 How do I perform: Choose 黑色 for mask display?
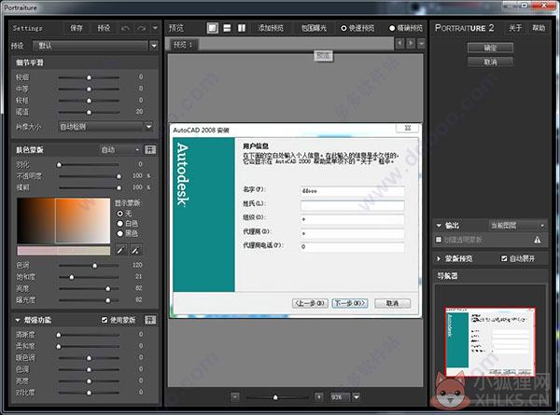point(120,233)
